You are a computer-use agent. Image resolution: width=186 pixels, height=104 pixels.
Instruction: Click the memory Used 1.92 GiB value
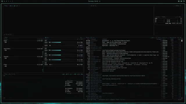tap(40, 41)
